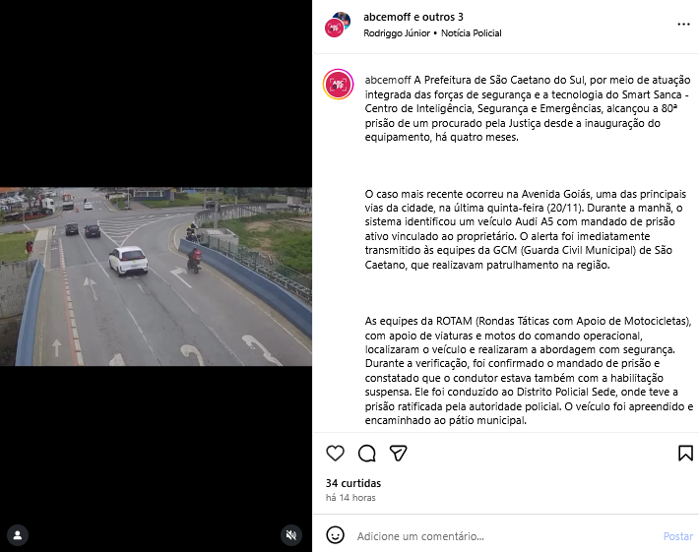Click the abcemoff avatar beside the caption
This screenshot has width=699, height=552.
click(x=339, y=85)
